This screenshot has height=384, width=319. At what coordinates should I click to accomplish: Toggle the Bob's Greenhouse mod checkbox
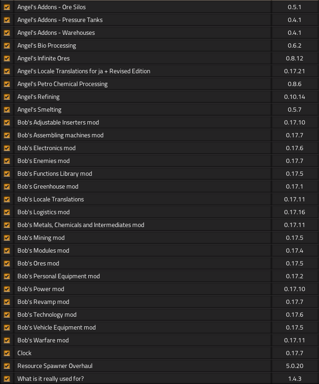(7, 186)
